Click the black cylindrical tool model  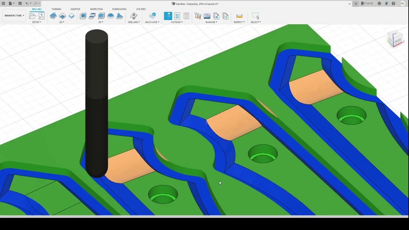point(96,104)
